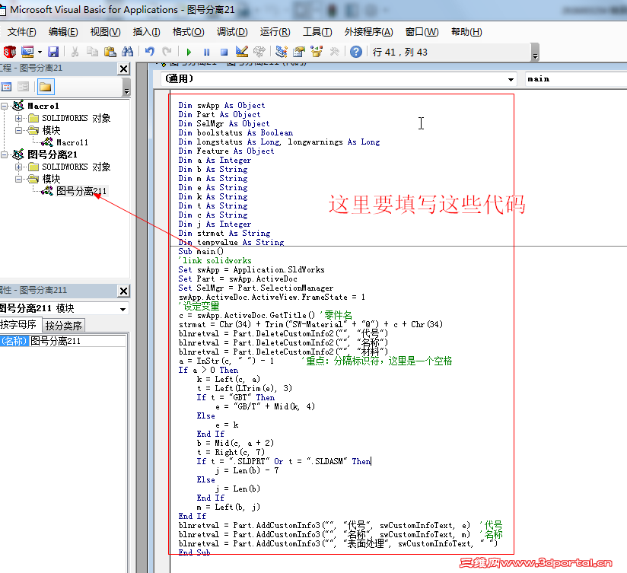
Task: Close the project explorer panel 图号分离21
Action: pyautogui.click(x=124, y=68)
